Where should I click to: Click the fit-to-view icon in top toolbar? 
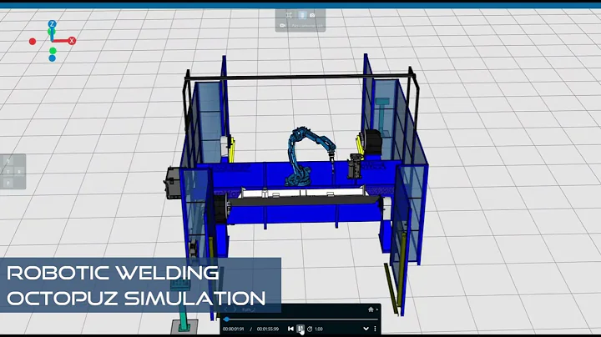click(289, 15)
